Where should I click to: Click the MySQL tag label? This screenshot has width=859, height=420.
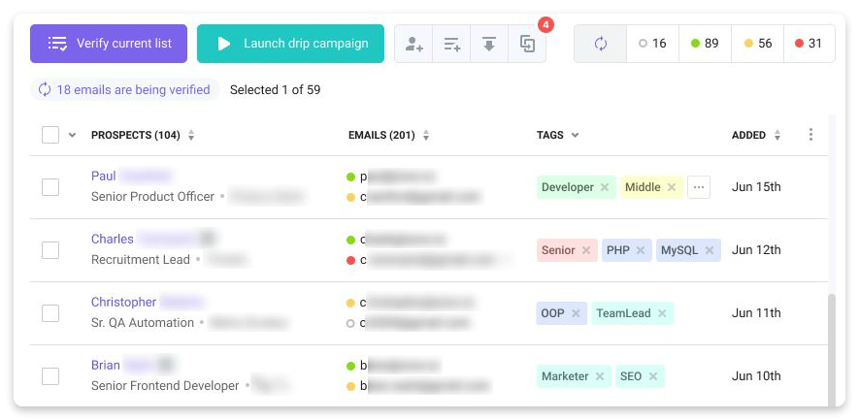coord(679,250)
